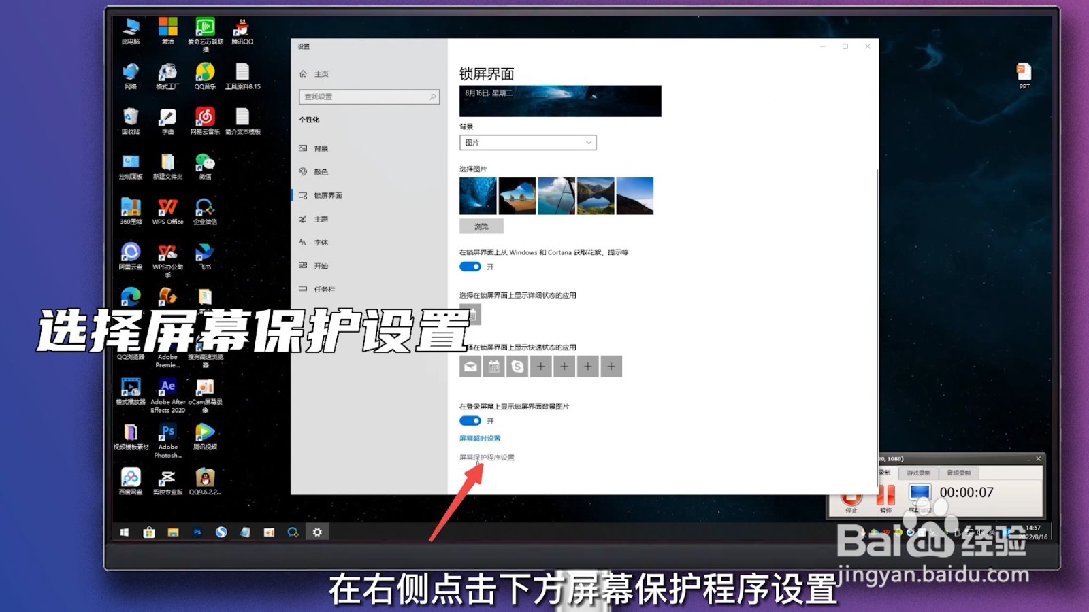
Task: Disable showing lock screen background on sign-in screen
Action: [470, 421]
